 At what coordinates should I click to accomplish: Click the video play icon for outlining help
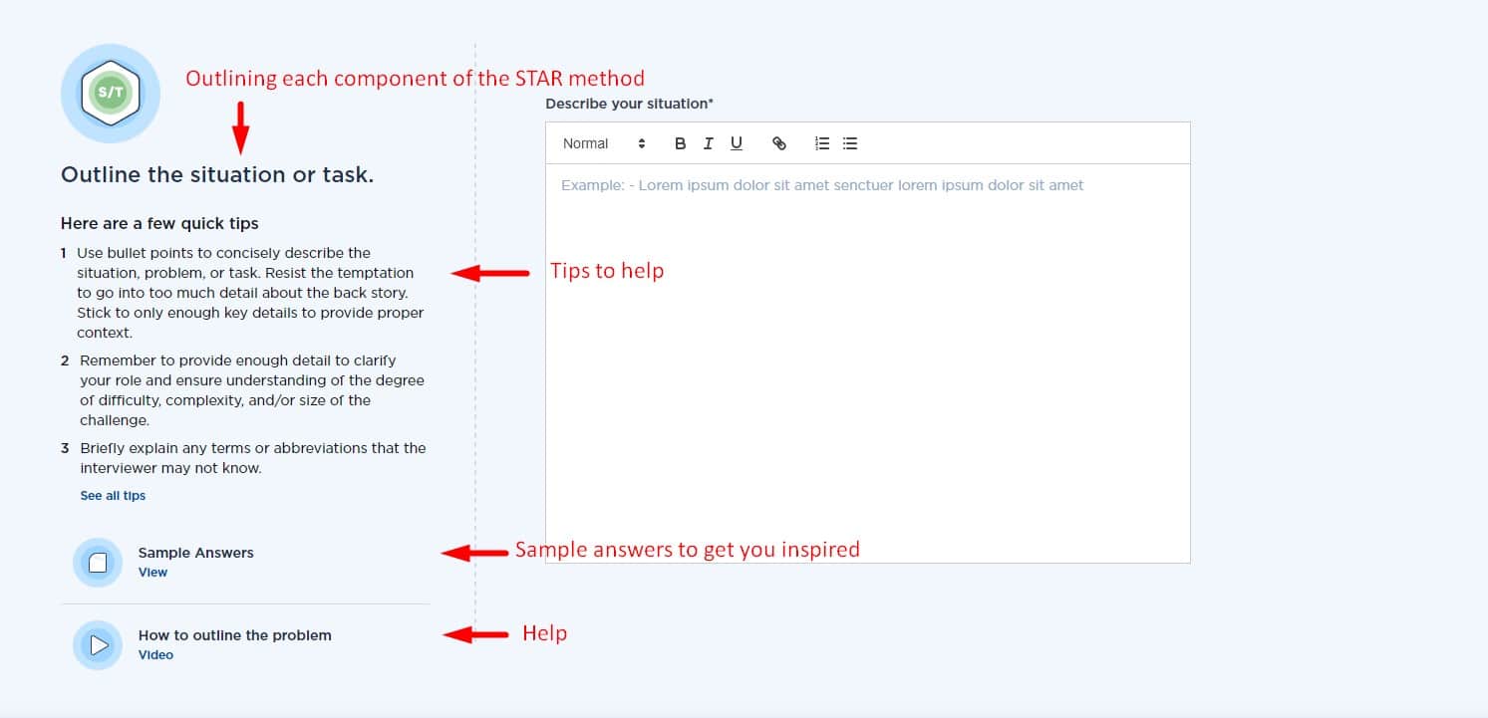[x=97, y=644]
